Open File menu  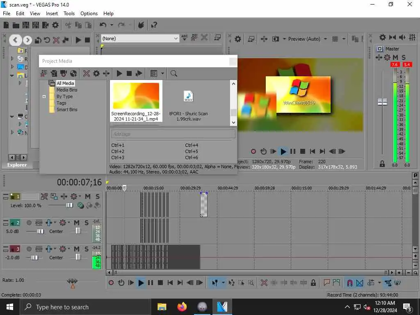click(7, 14)
